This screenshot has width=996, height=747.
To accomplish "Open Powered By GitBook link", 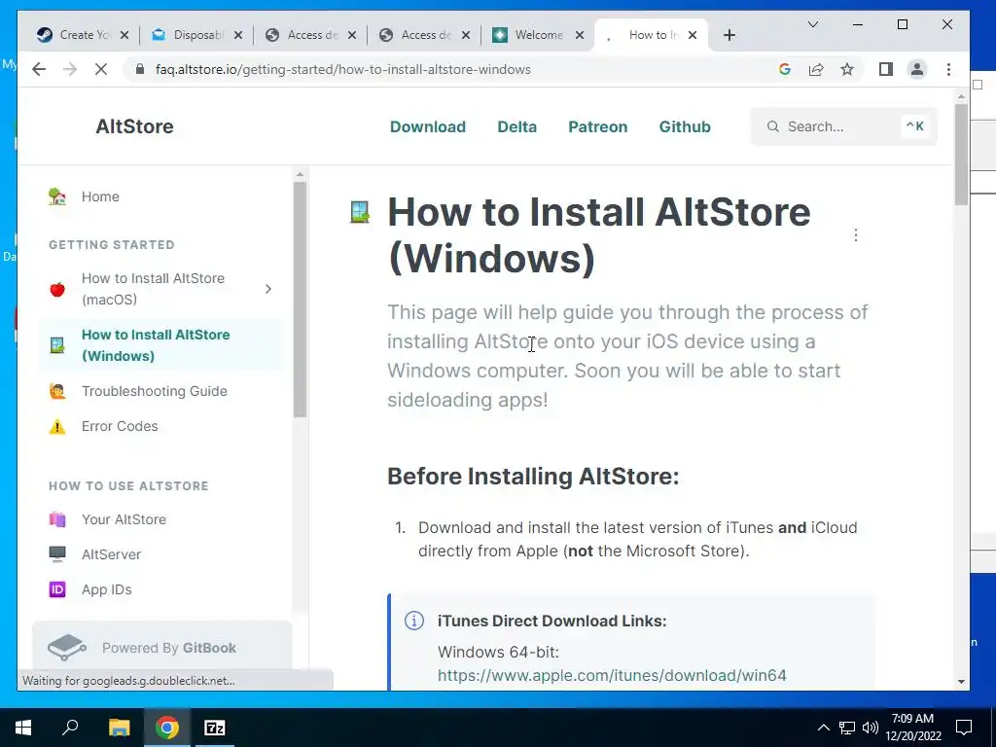I will (x=162, y=647).
